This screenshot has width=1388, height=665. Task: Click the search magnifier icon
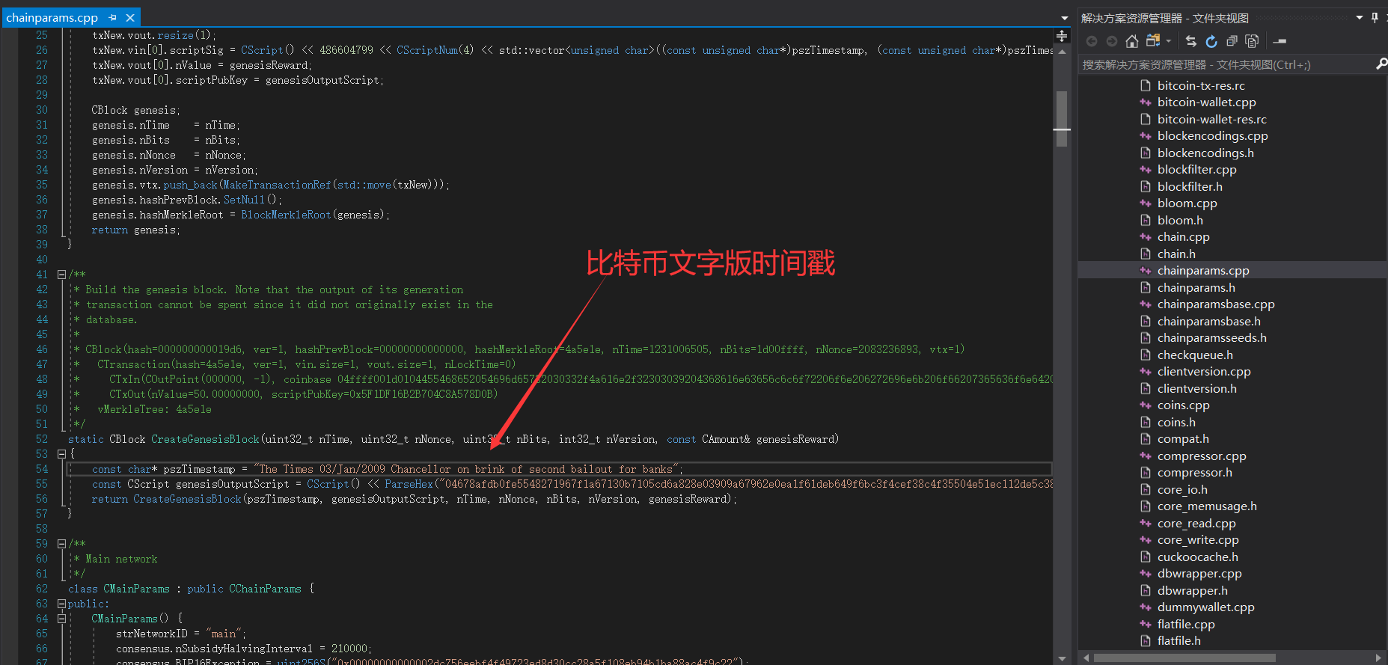[1381, 65]
